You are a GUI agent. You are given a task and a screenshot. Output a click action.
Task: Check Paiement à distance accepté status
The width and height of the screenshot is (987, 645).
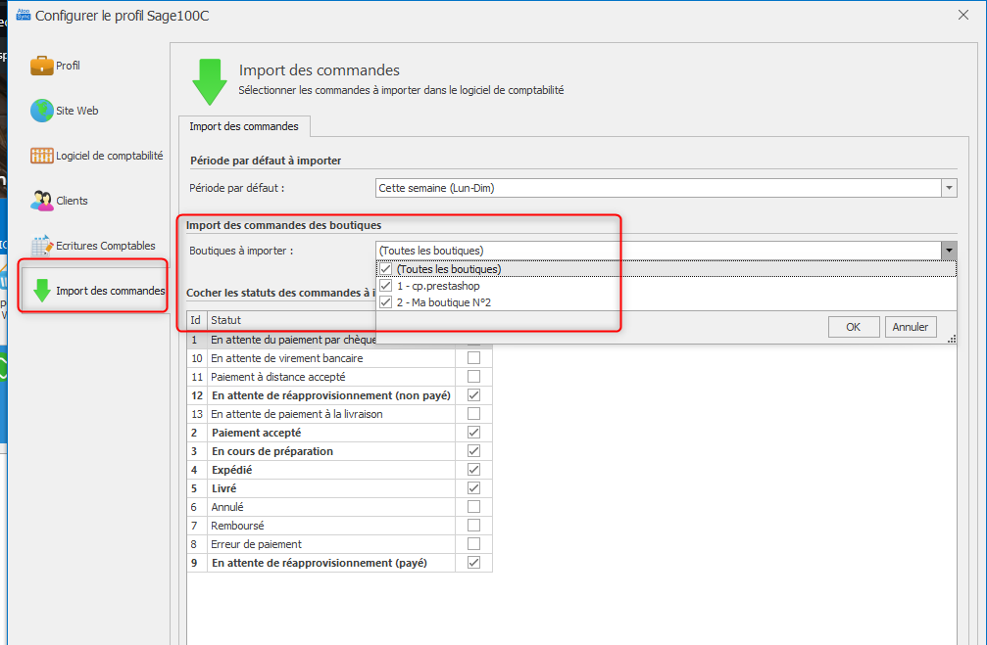click(474, 377)
